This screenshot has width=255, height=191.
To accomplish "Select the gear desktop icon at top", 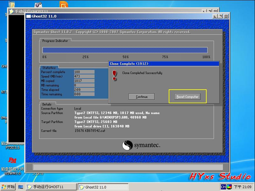I will click(39, 4).
